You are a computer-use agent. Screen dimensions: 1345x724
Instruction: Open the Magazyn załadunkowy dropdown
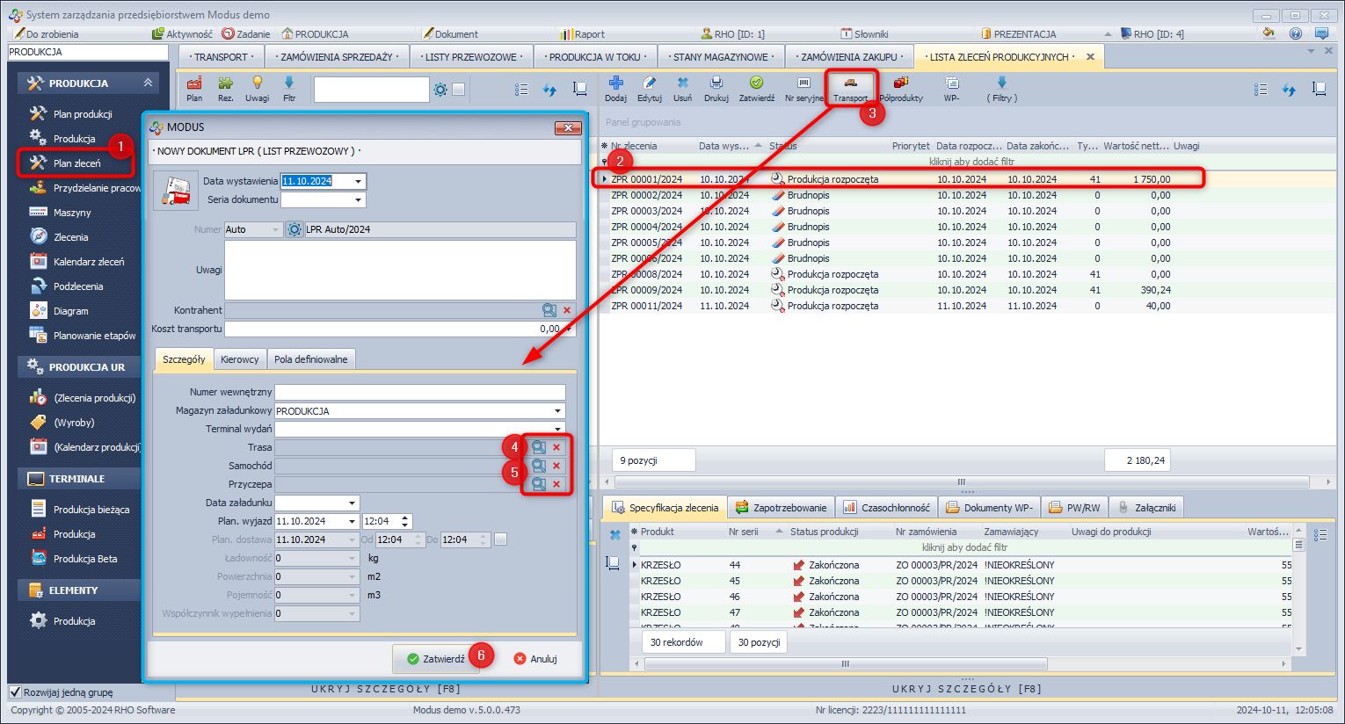coord(557,411)
